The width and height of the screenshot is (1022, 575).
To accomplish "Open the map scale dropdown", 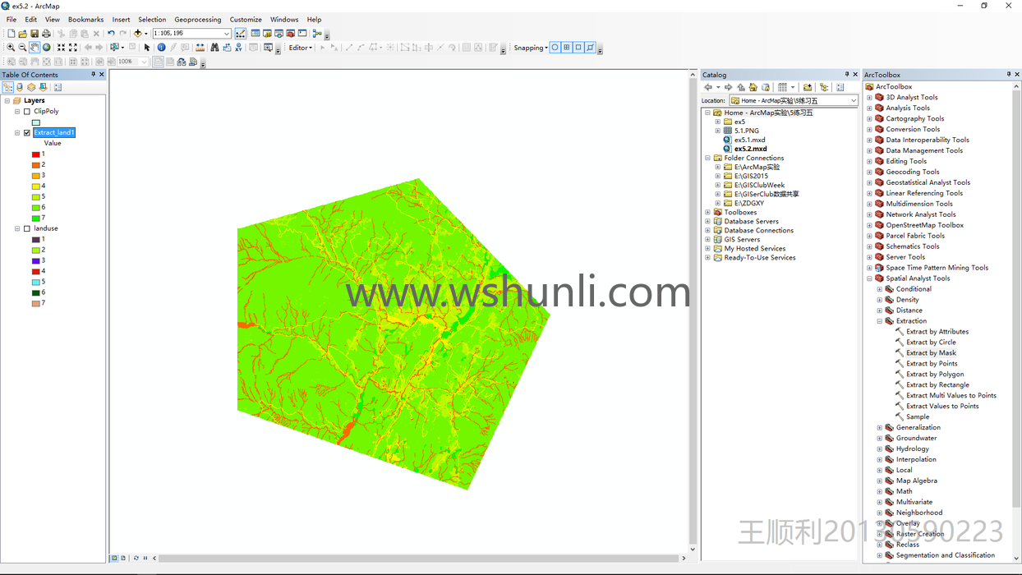I will coord(227,34).
